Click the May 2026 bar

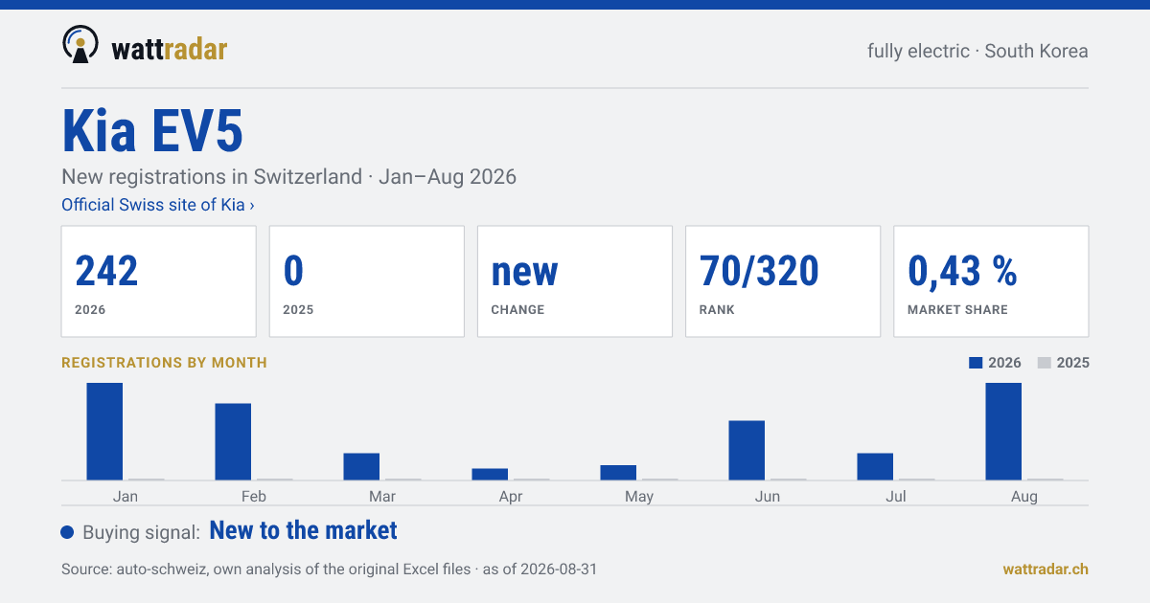point(618,472)
